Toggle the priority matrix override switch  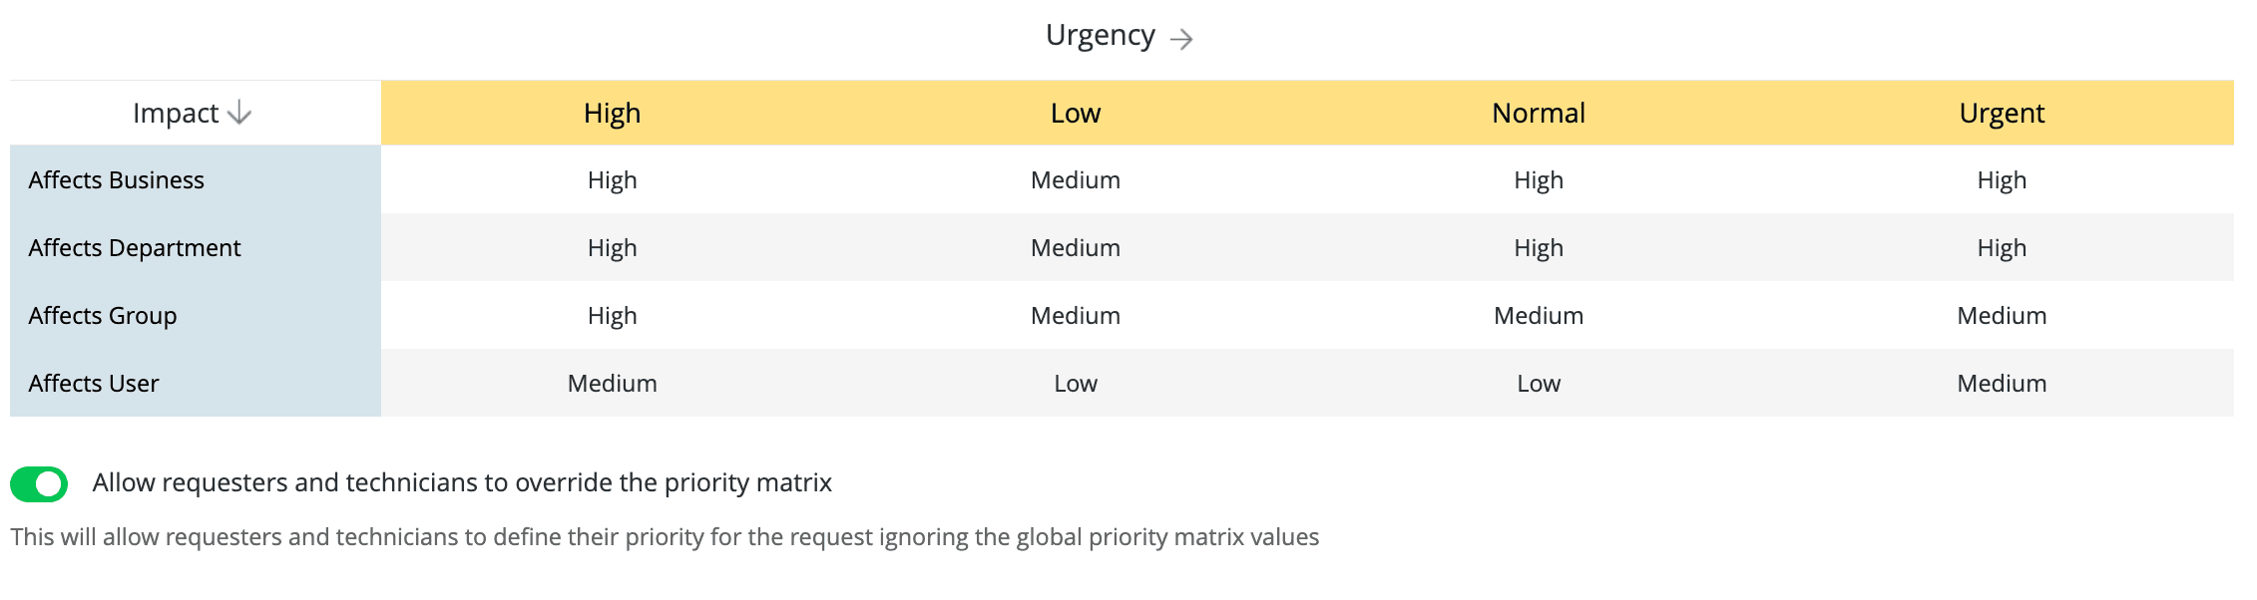(39, 484)
